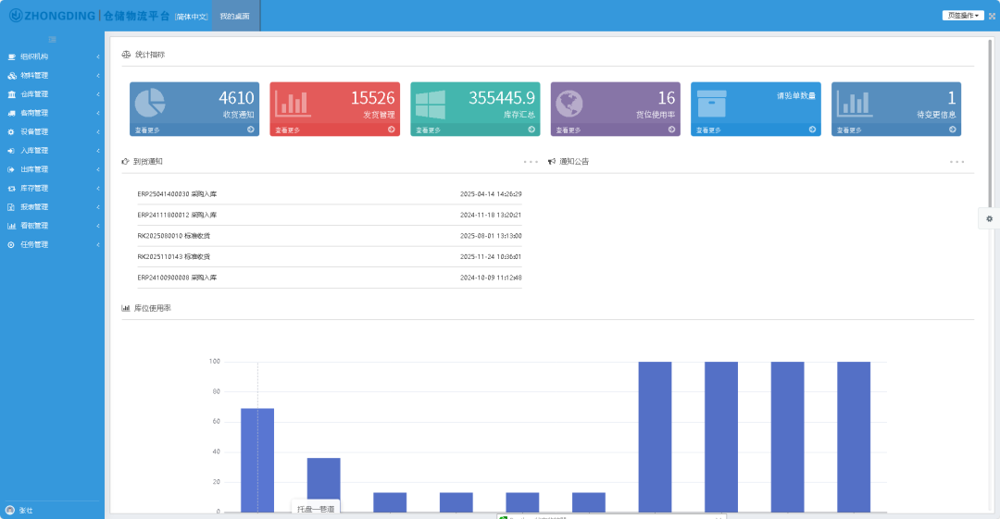Image resolution: width=1000 pixels, height=519 pixels.
Task: Click the archive box icon on 请验单数量 card
Action: 711,102
